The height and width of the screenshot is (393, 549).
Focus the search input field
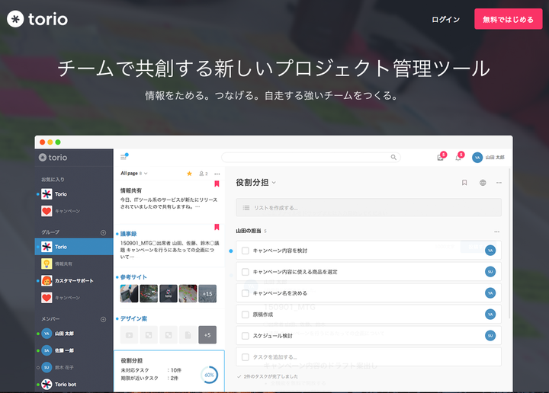pos(310,158)
